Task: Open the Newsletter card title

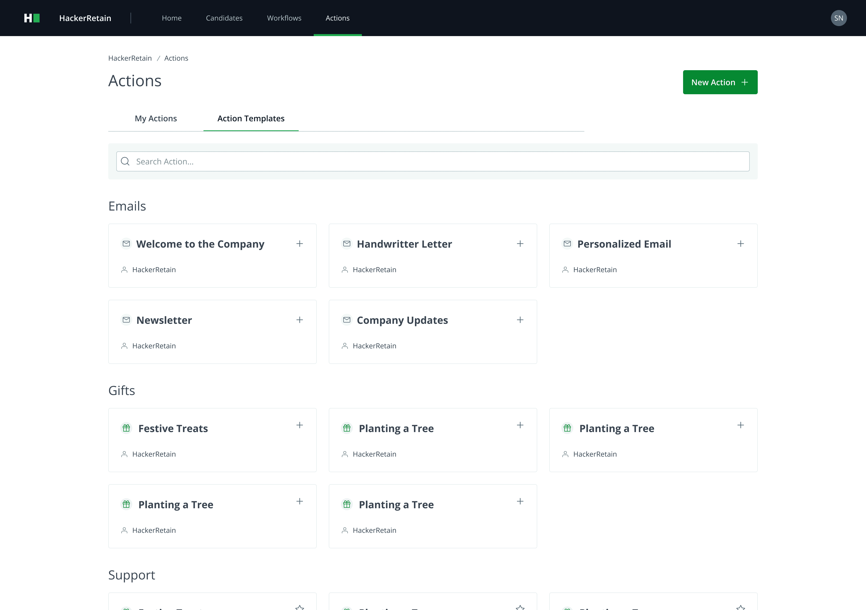Action: pyautogui.click(x=164, y=320)
